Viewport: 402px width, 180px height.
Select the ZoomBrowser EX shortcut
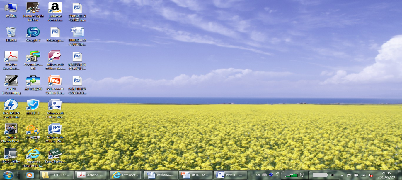(33, 60)
